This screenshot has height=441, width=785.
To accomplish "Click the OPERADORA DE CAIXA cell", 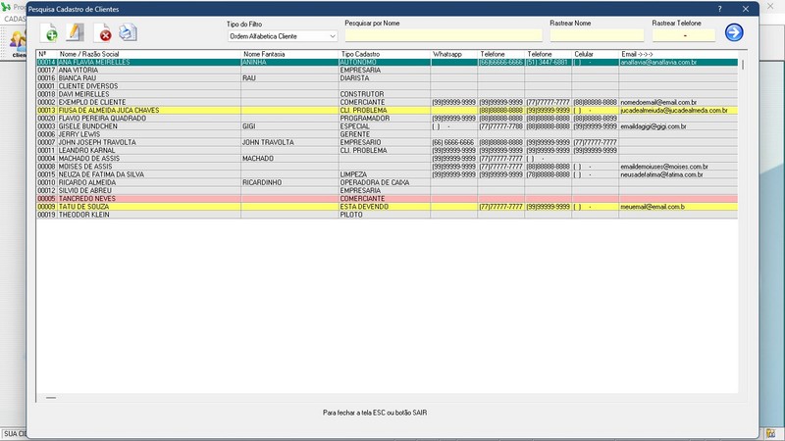I will [x=385, y=182].
